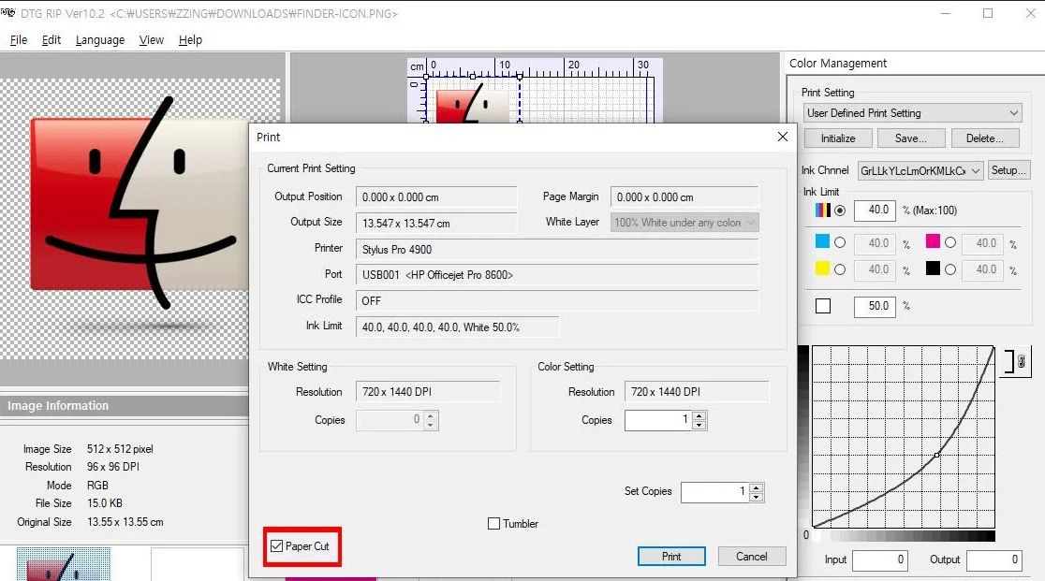Open the View menu

(x=152, y=40)
